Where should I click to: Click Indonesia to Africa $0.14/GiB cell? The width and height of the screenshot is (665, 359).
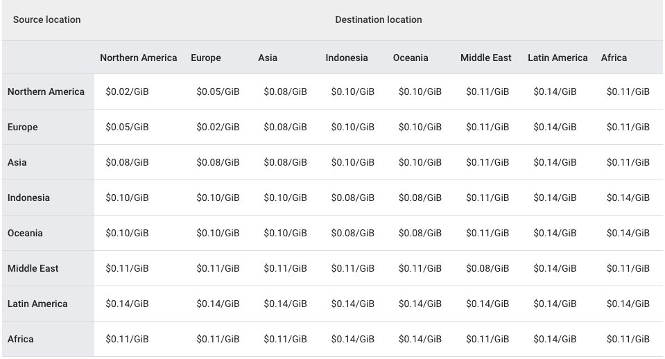click(x=628, y=198)
